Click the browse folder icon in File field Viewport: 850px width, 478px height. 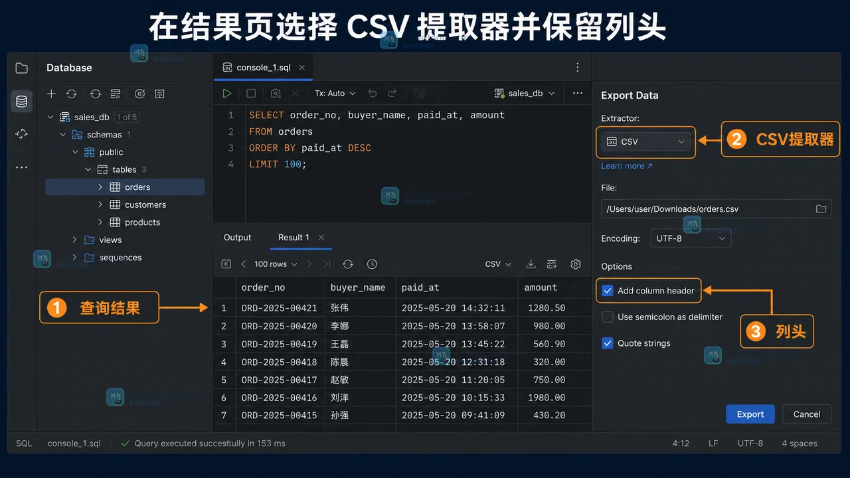(821, 208)
